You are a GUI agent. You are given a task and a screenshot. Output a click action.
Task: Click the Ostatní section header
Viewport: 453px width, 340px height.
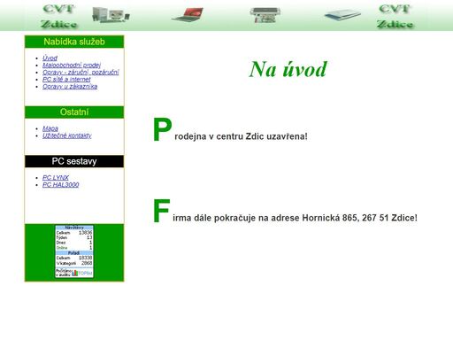[x=74, y=112]
